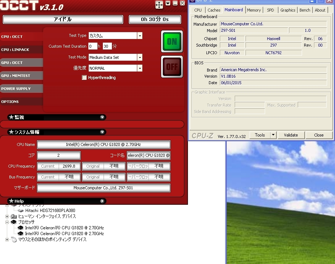Switch to the CPU : LINPACK tab

[x=15, y=50]
